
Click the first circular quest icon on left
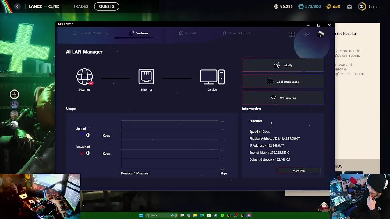(x=14, y=94)
